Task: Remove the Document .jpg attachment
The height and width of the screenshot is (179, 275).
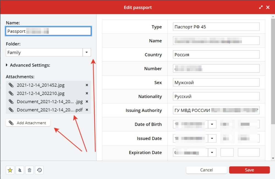Action: [87, 101]
